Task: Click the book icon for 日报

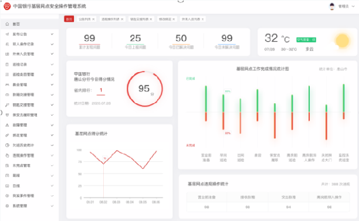Action: [x=7, y=186]
